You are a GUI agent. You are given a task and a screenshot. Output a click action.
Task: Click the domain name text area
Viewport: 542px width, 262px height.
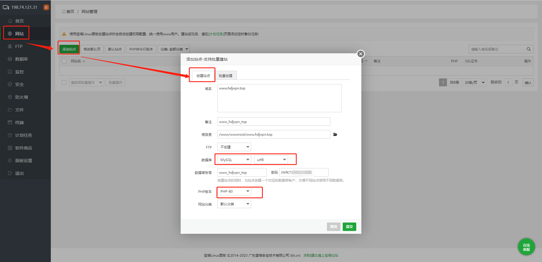click(x=279, y=98)
